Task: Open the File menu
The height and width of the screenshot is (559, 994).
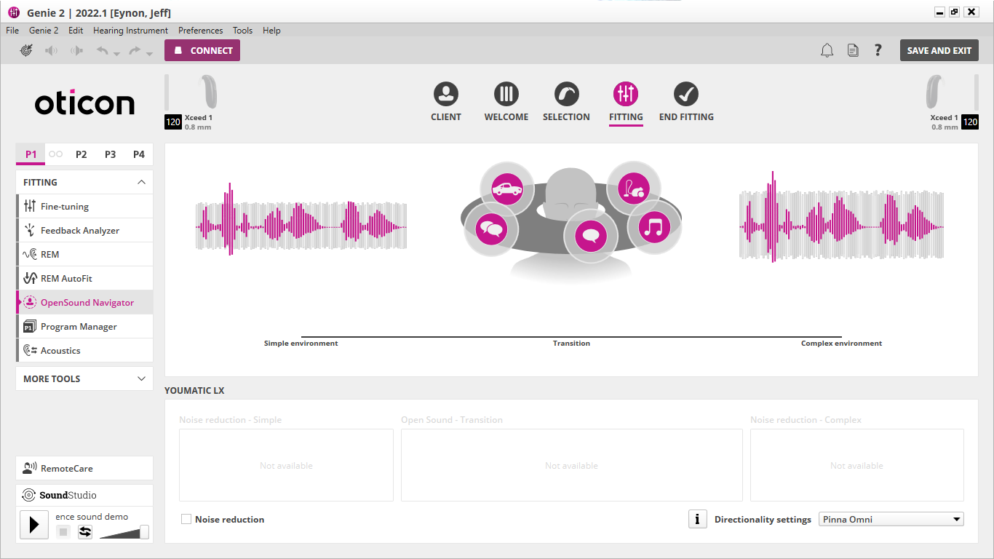Action: coord(12,31)
